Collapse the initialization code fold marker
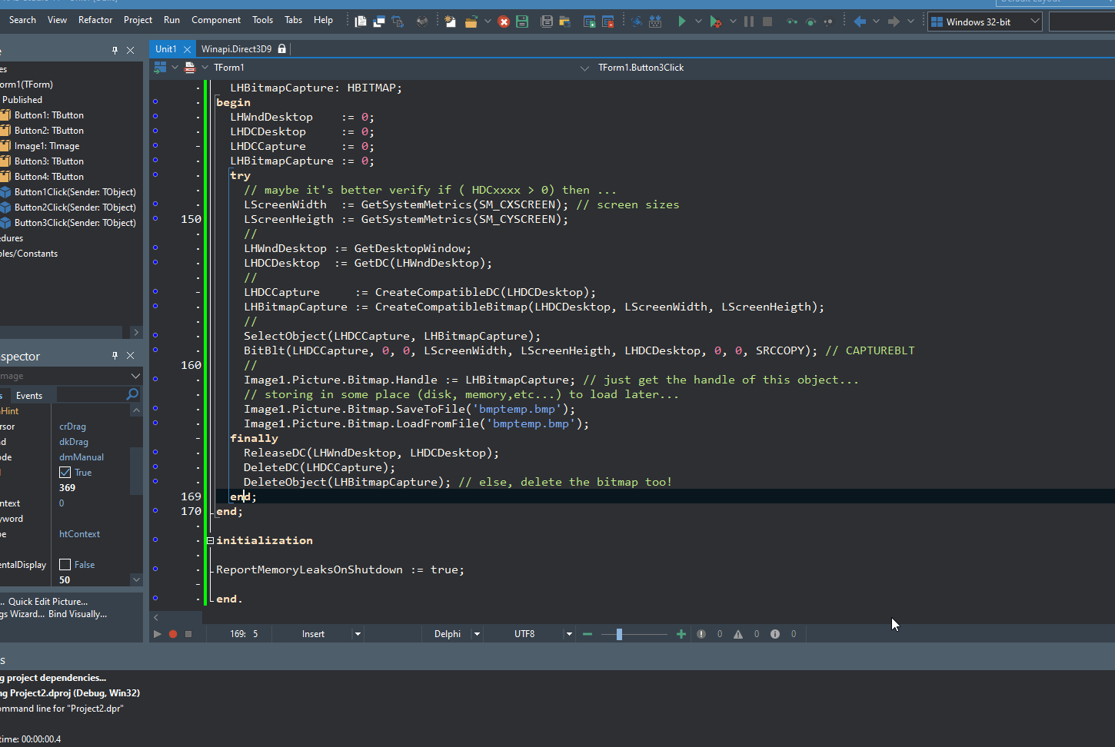The width and height of the screenshot is (1115, 747). pos(210,540)
